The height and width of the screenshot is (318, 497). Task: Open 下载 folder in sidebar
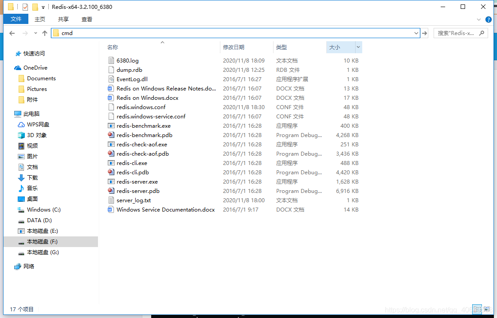click(x=32, y=177)
